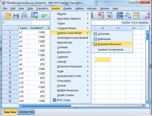
Task: Switch to the Variable View tab
Action: click(x=26, y=112)
